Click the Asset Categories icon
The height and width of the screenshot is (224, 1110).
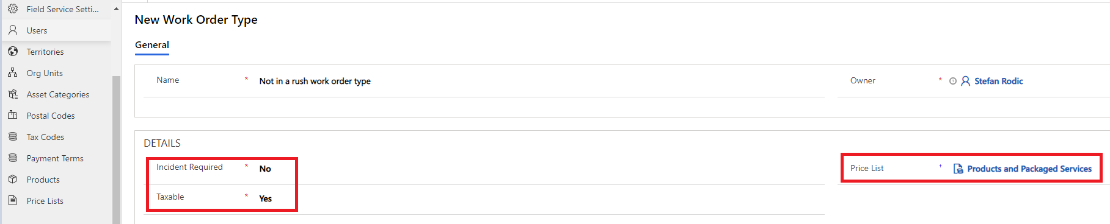[x=12, y=94]
